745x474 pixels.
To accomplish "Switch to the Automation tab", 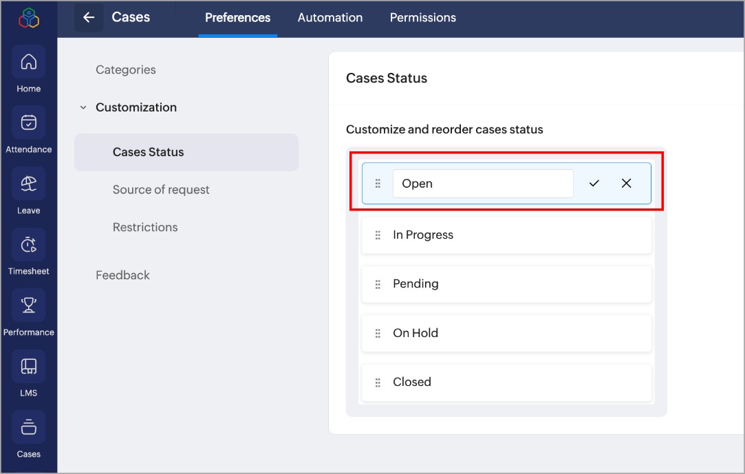I will 330,18.
